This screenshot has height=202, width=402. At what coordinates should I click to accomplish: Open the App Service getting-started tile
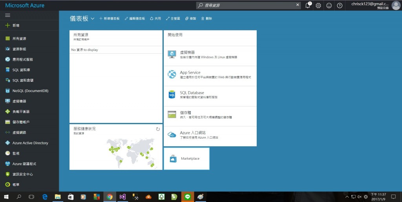click(x=210, y=76)
